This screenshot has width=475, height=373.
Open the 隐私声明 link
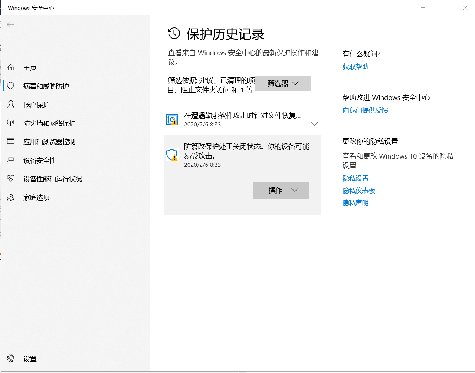click(356, 203)
